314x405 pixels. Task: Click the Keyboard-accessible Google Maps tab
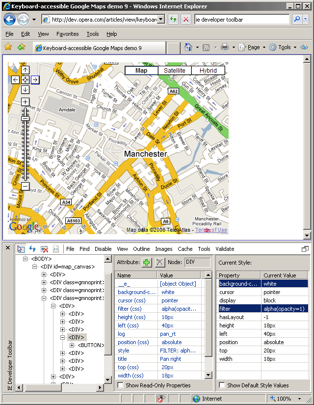[100, 48]
